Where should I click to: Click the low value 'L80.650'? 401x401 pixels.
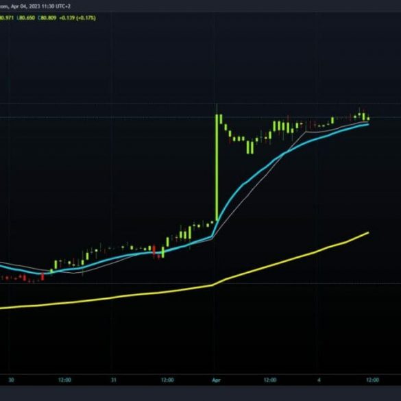26,18
